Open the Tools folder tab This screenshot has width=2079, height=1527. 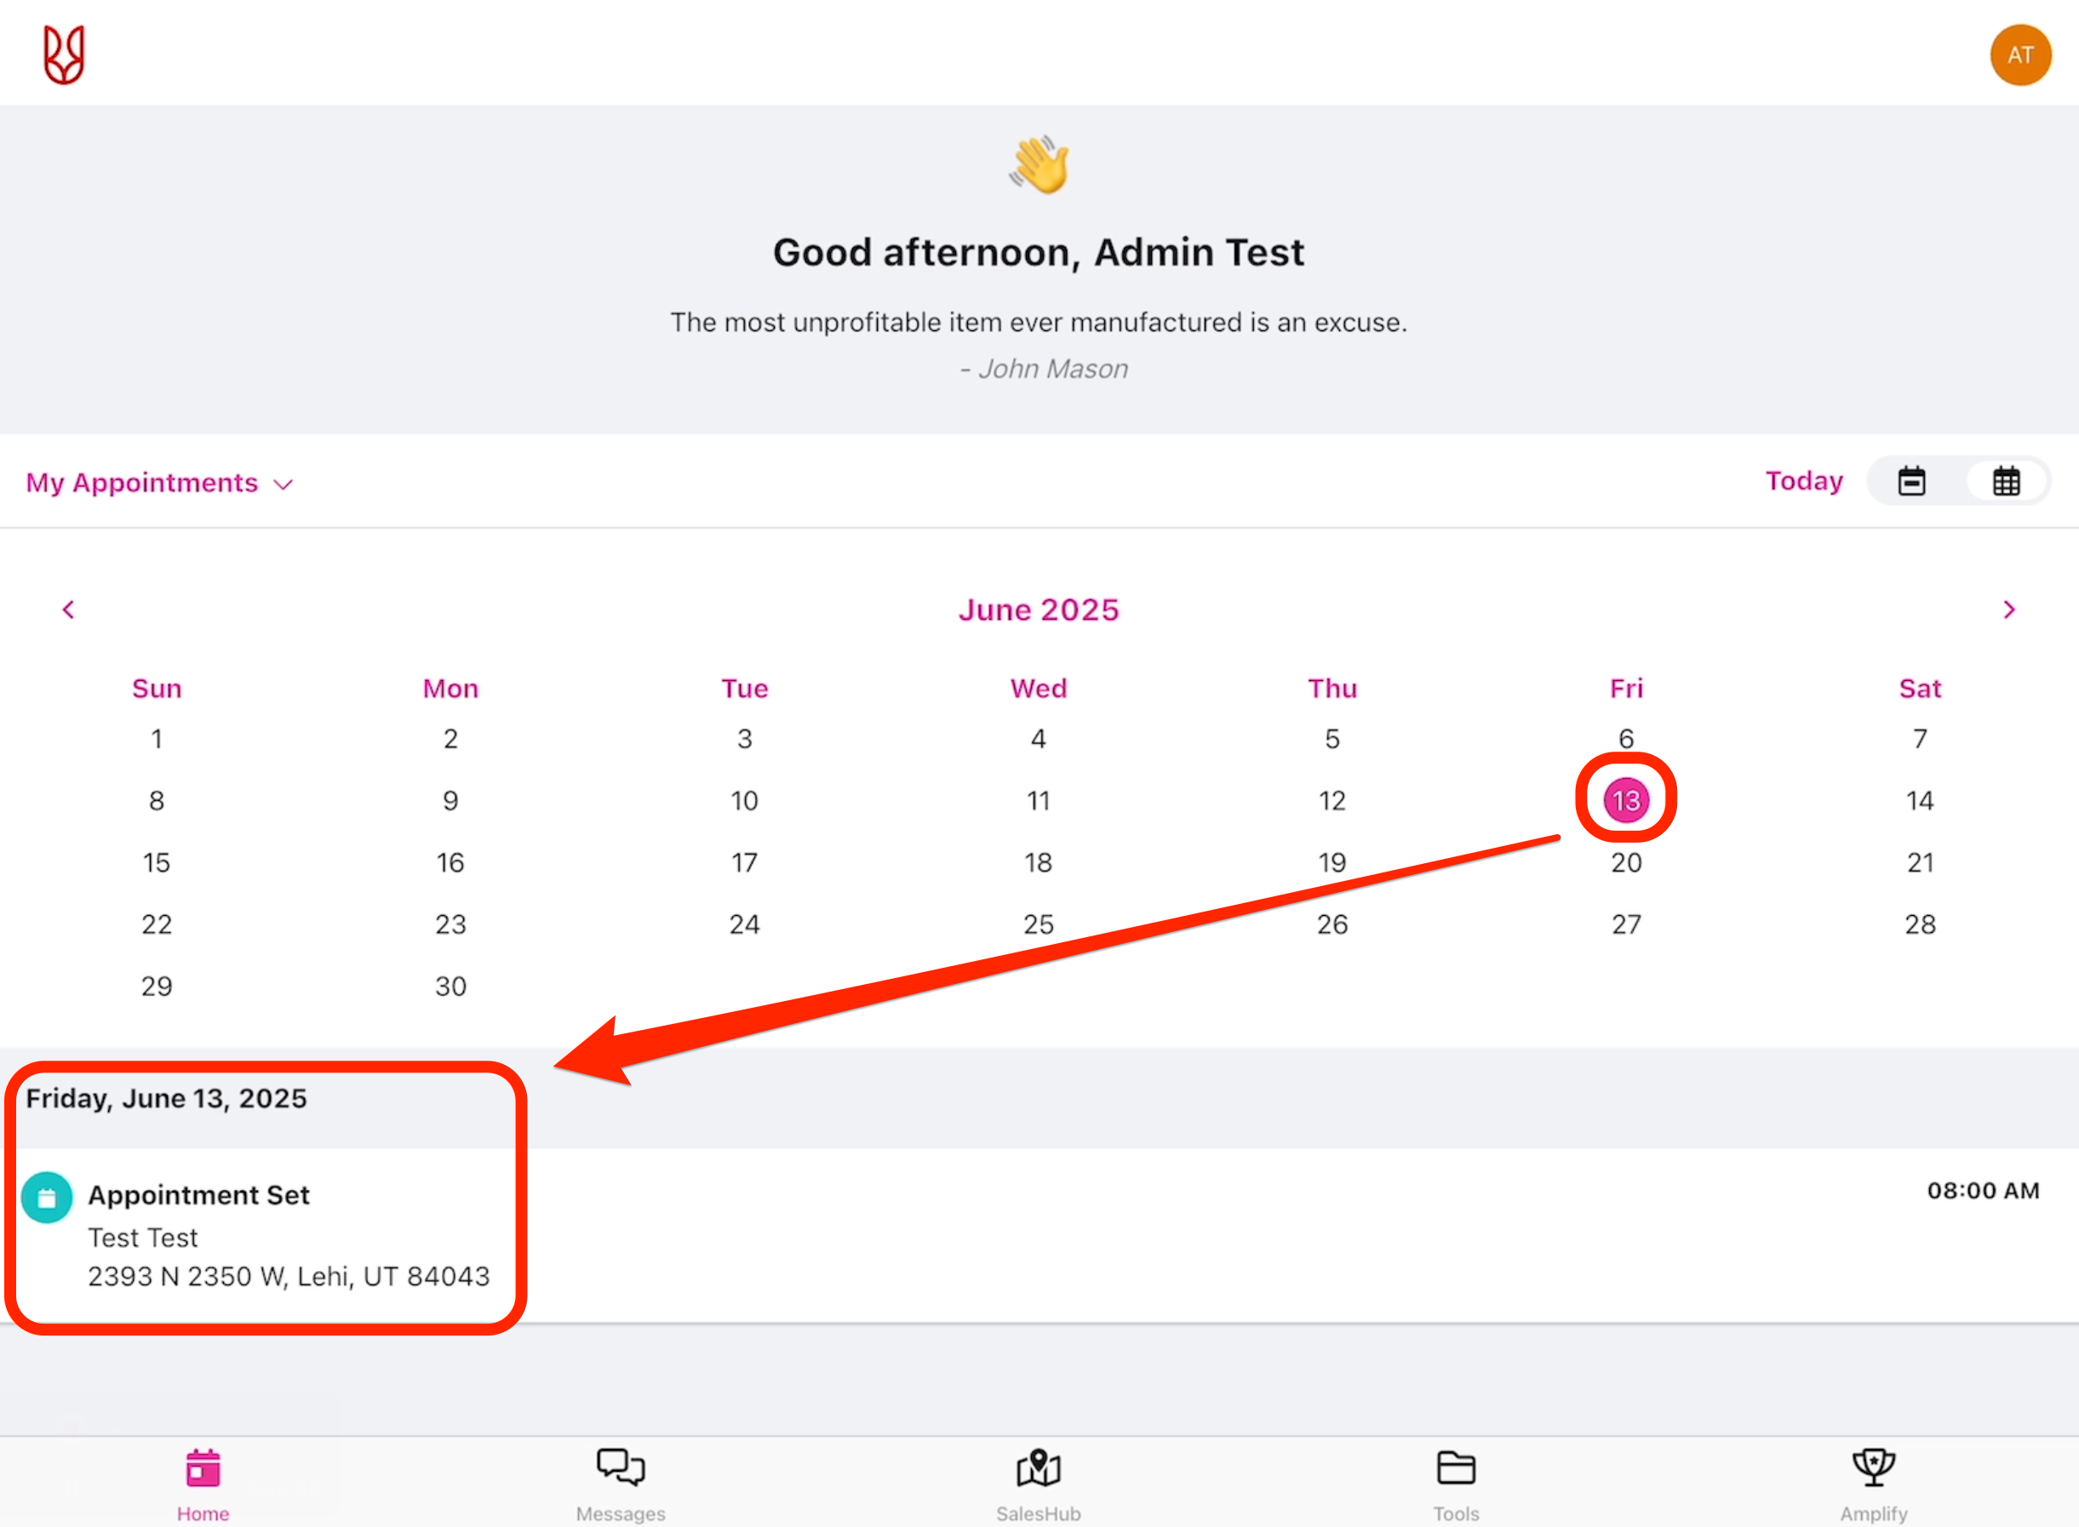[1456, 1484]
